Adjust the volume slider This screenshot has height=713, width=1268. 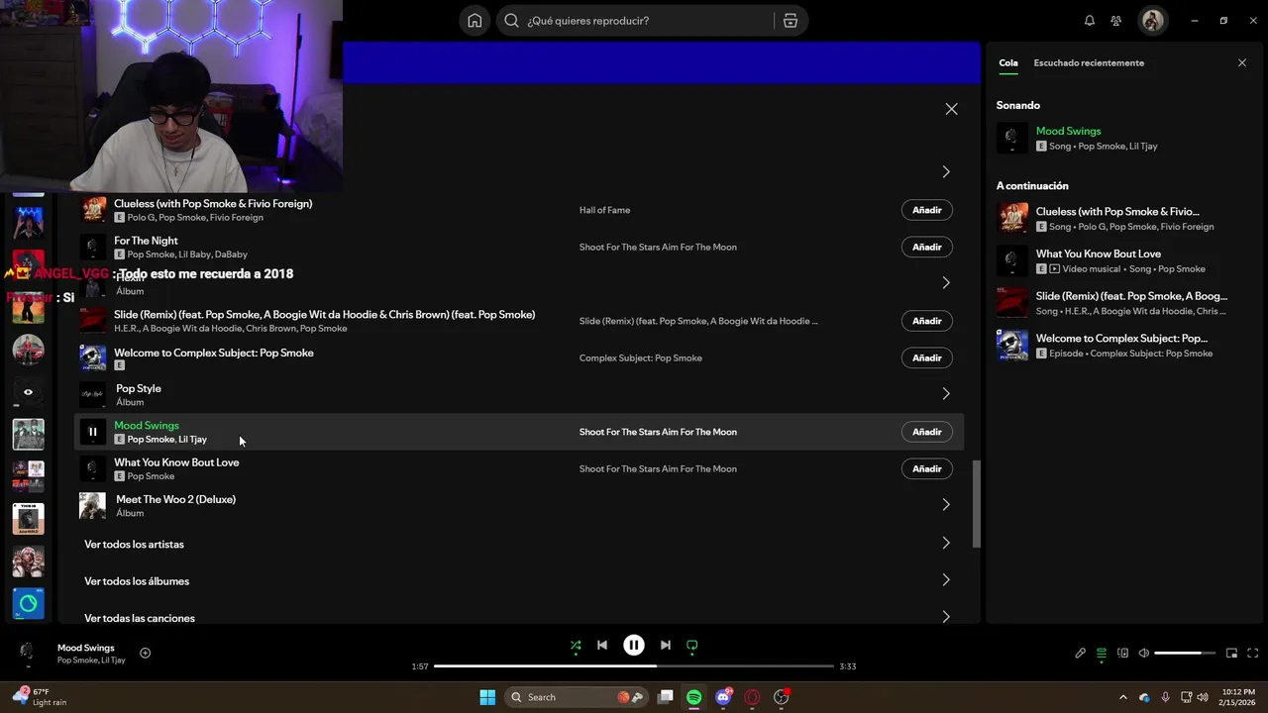(x=1185, y=654)
